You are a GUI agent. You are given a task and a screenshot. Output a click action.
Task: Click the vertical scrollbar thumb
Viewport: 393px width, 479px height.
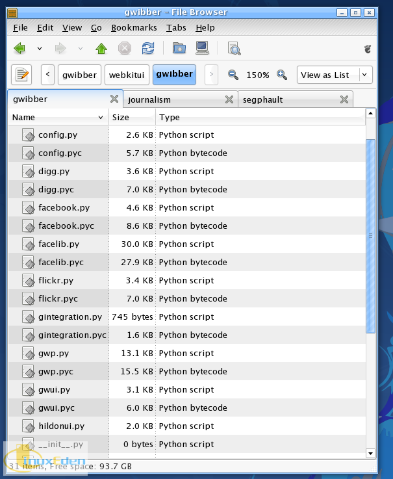pos(370,236)
